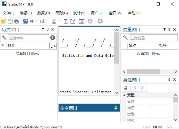
Task: Click the 命令 column header
Action: (x=28, y=46)
